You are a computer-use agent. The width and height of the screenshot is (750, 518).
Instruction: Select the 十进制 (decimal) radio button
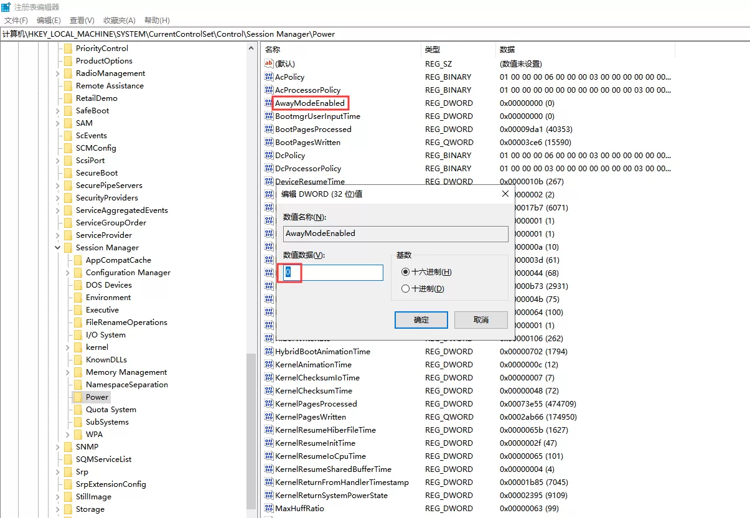pyautogui.click(x=406, y=289)
